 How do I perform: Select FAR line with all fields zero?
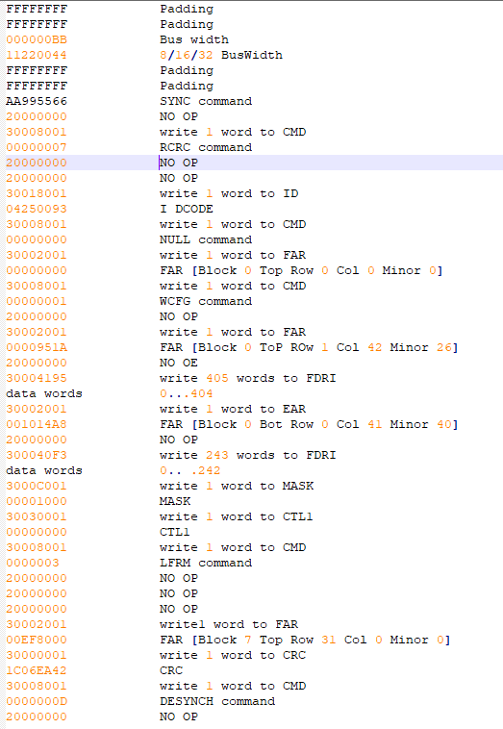point(301,270)
